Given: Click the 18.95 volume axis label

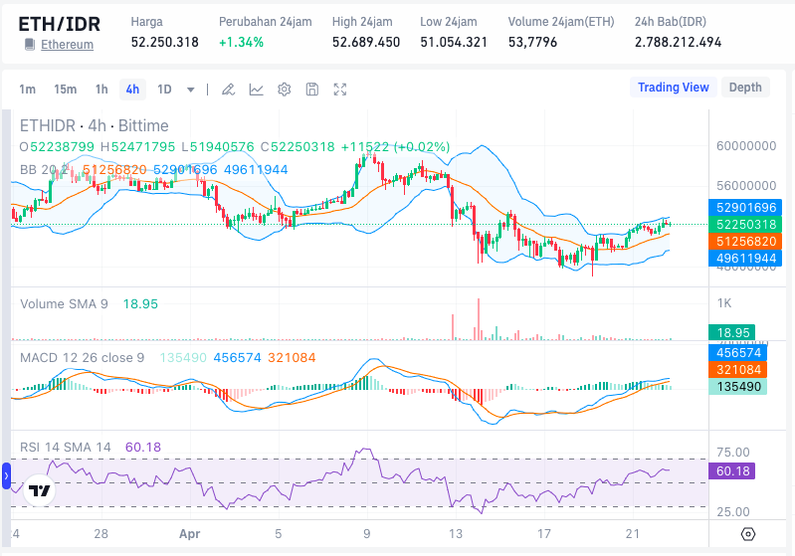Looking at the screenshot, I should point(732,332).
